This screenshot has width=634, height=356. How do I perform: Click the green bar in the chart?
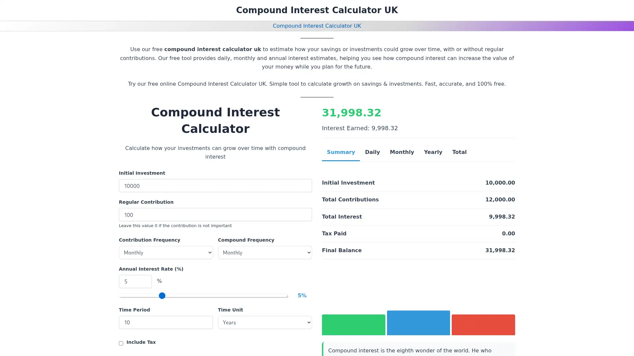tap(353, 325)
